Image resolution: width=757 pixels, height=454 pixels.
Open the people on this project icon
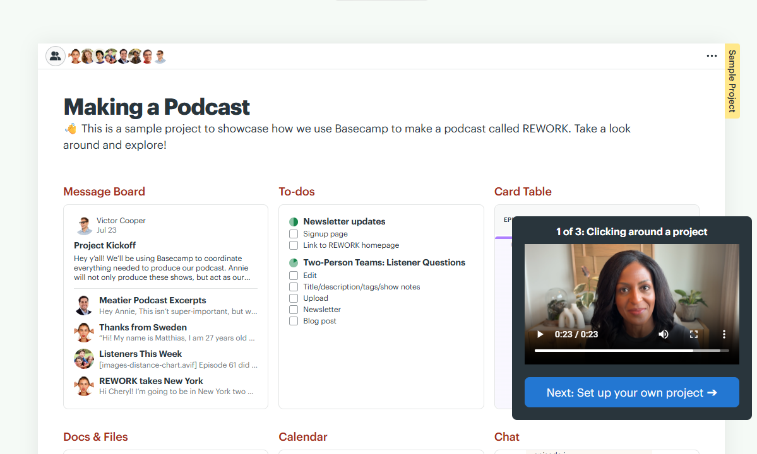(x=56, y=56)
